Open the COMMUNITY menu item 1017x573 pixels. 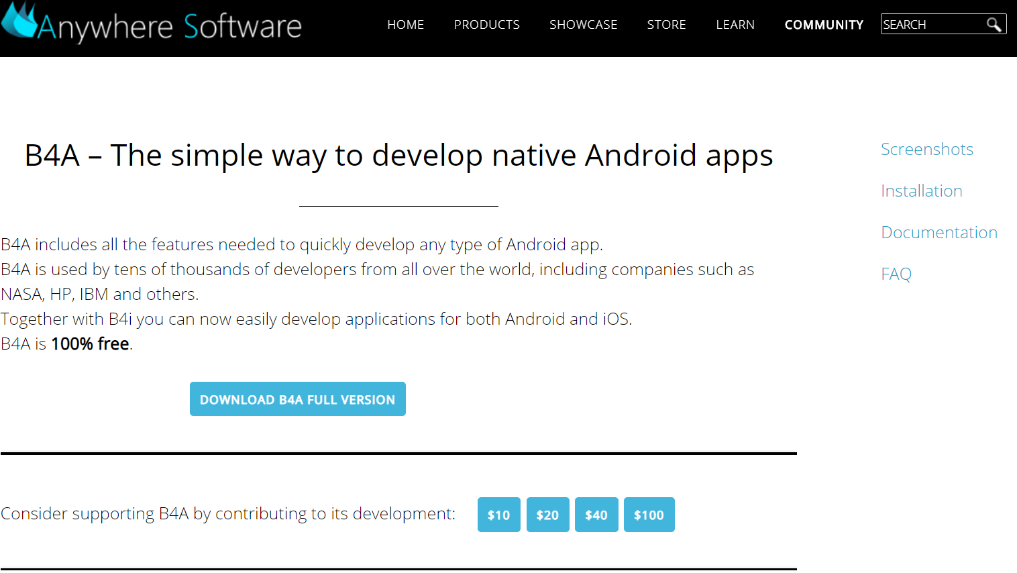(x=824, y=24)
